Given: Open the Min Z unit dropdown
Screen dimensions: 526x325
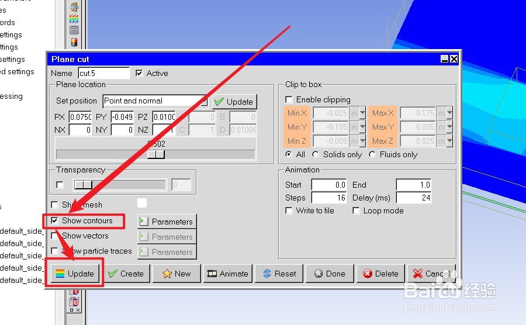Looking at the screenshot, I should click(x=362, y=141).
